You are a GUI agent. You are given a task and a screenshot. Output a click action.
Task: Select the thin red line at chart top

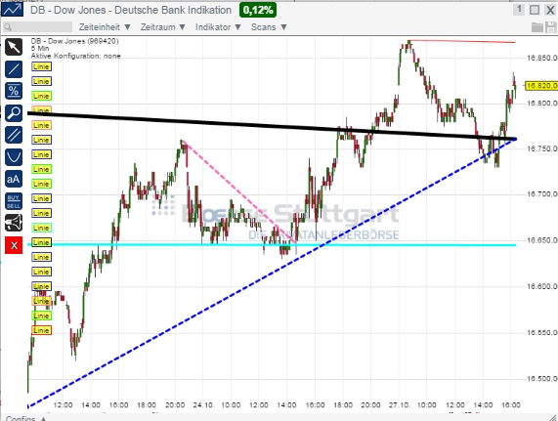tap(462, 41)
